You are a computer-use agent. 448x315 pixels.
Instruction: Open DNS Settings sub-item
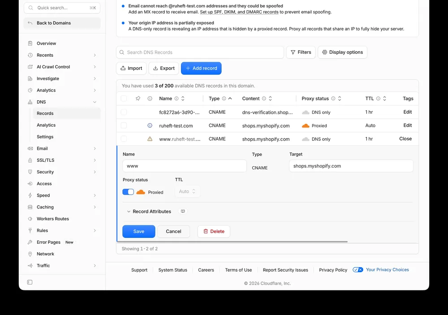point(67,137)
